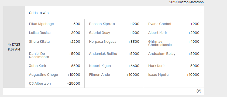Screen dimensions: 227x97
Task: Click the odds format switch icon
Action: tap(199, 91)
